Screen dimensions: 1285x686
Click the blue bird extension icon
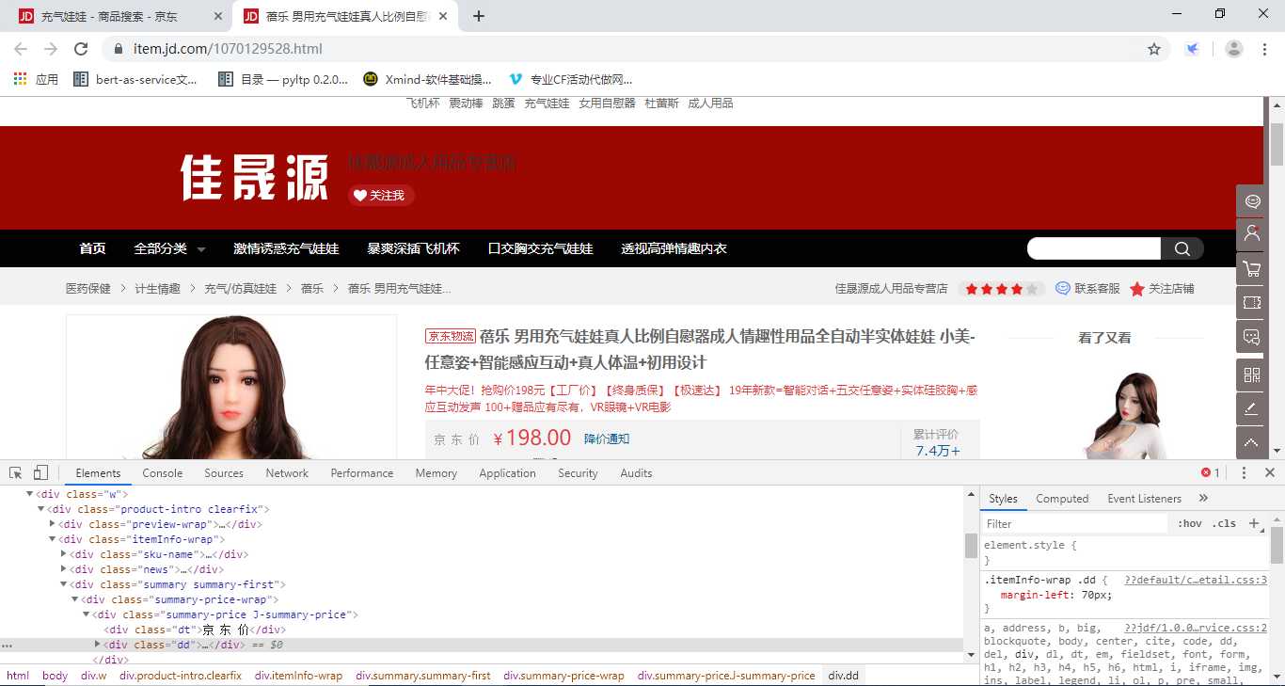point(1192,49)
